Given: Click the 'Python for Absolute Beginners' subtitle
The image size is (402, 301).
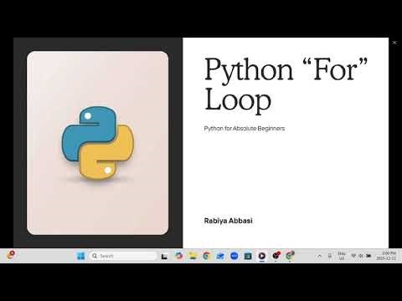Looking at the screenshot, I should [245, 129].
